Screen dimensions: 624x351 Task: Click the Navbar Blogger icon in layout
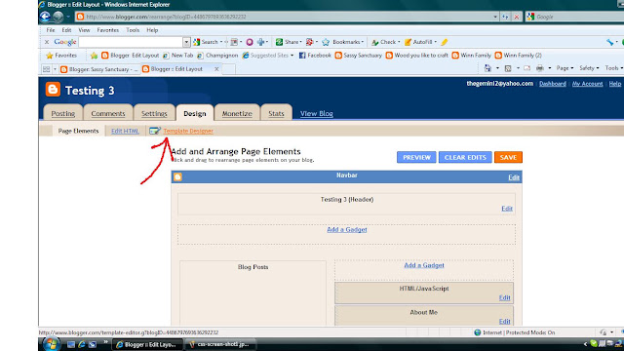pyautogui.click(x=177, y=176)
